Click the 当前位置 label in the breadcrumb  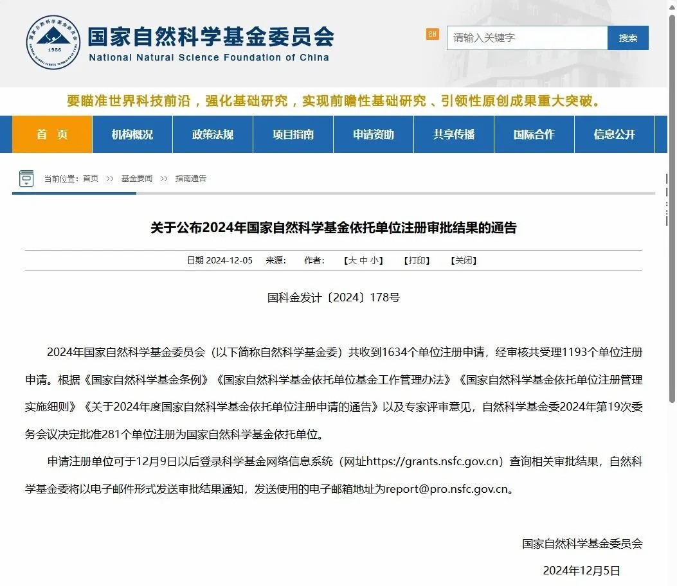[62, 178]
